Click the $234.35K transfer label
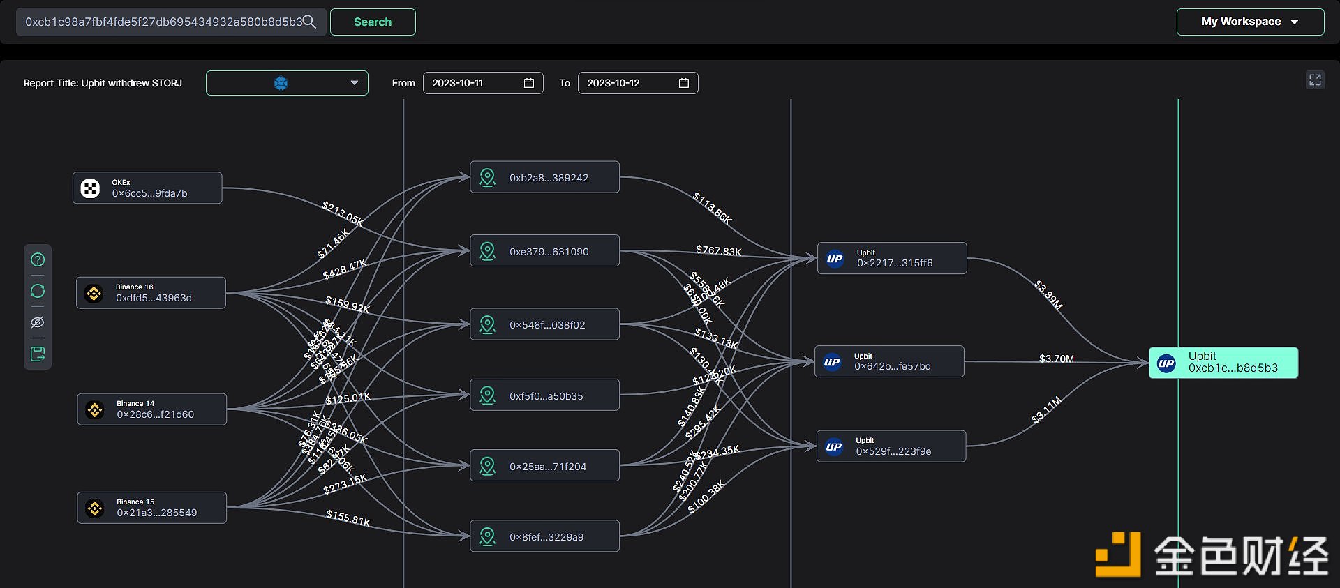 tap(717, 453)
